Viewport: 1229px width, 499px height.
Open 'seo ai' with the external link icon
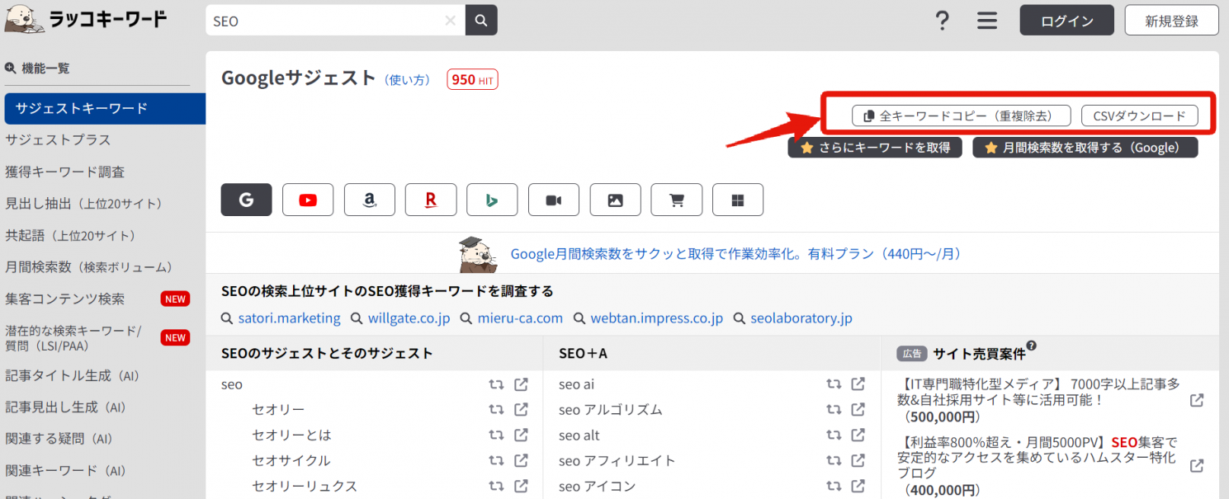[x=858, y=384]
